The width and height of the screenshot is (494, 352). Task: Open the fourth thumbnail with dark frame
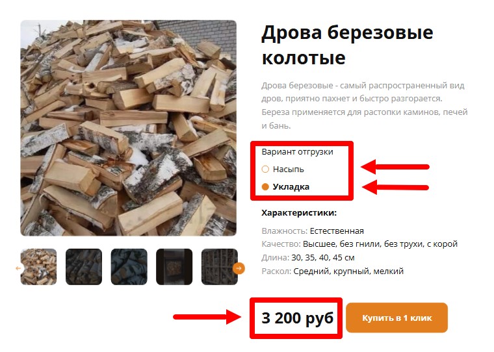(174, 267)
